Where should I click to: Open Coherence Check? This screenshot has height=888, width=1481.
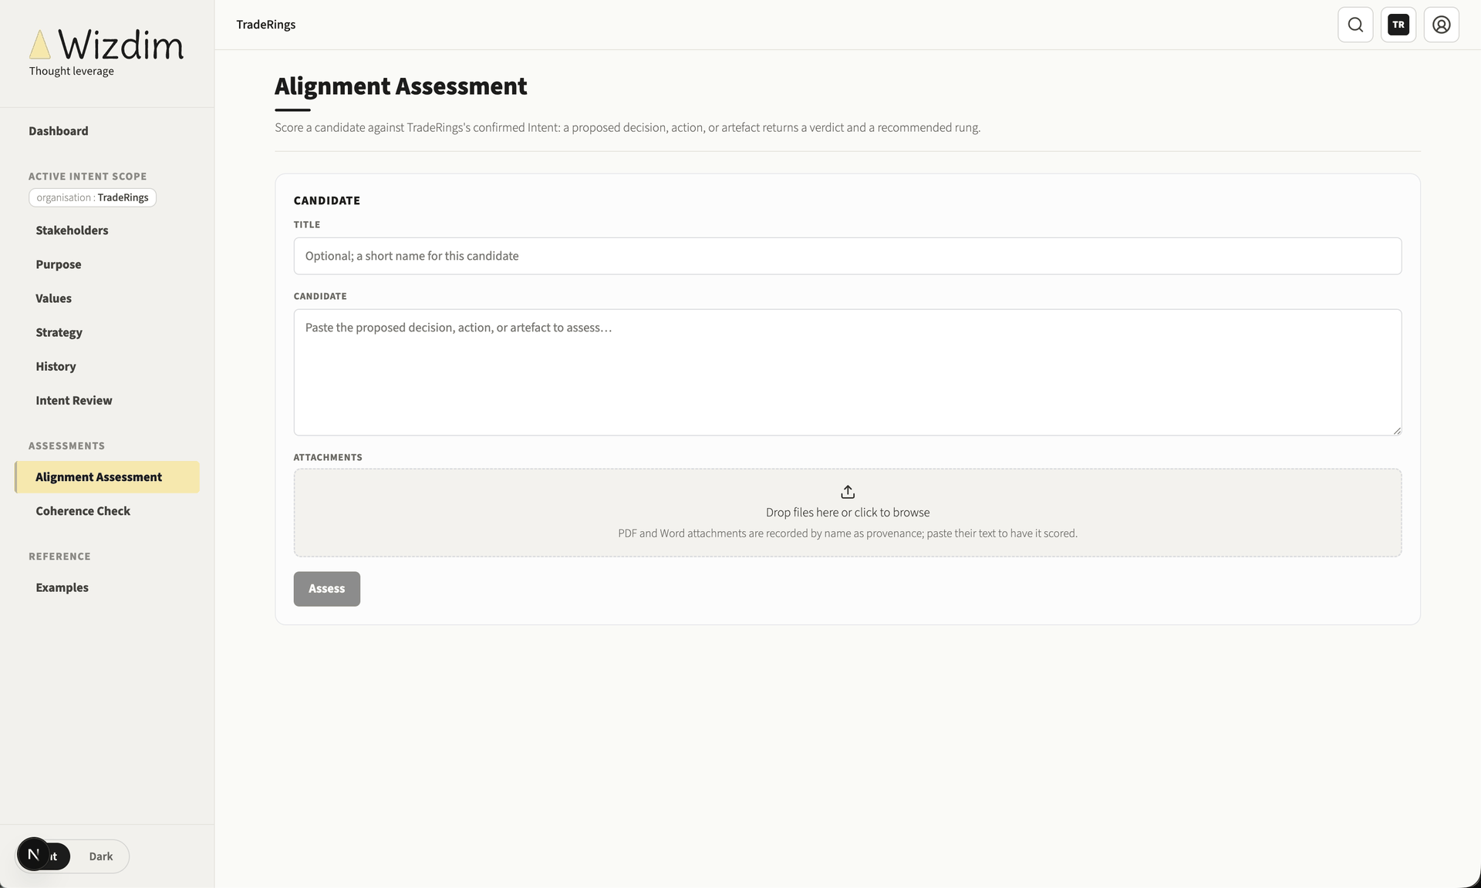[83, 511]
